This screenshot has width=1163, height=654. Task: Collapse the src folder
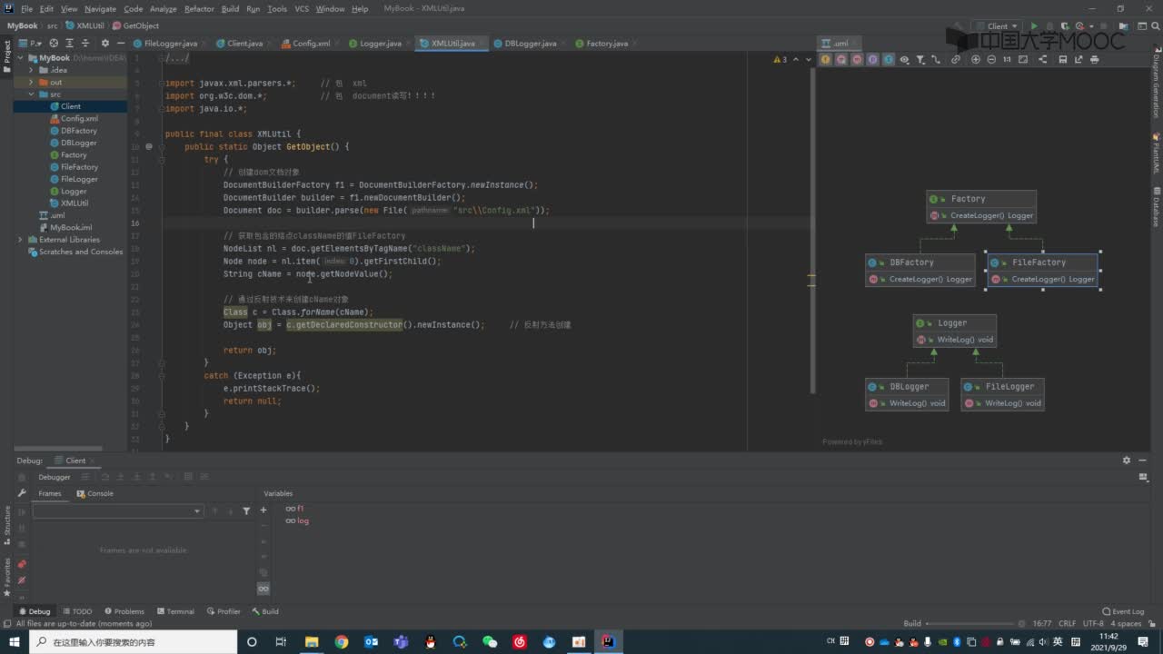pyautogui.click(x=31, y=94)
